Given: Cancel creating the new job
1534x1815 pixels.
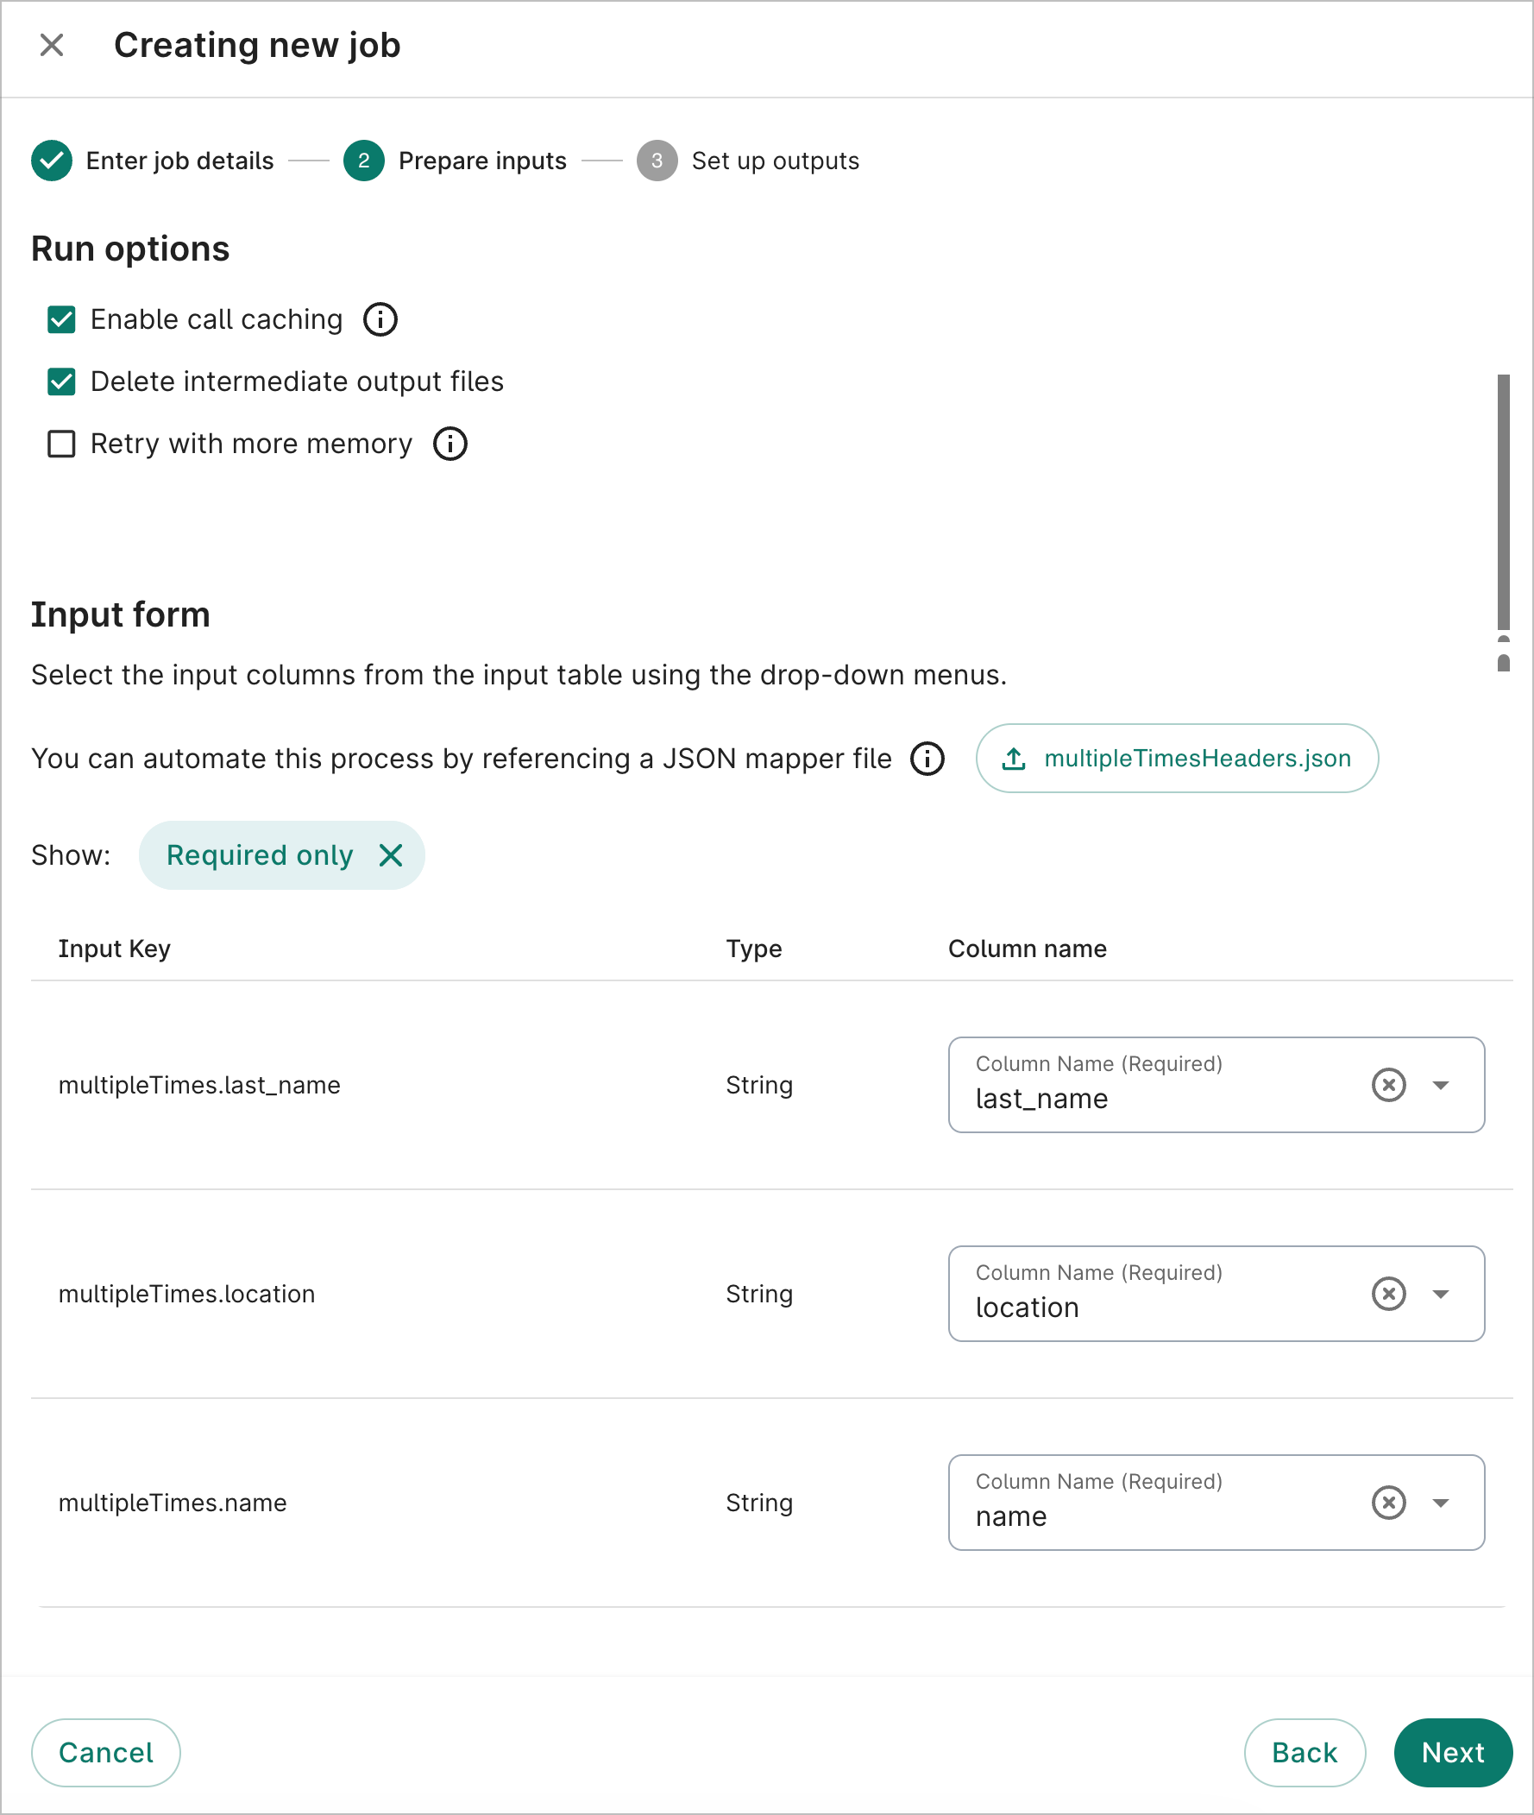Looking at the screenshot, I should (x=105, y=1752).
